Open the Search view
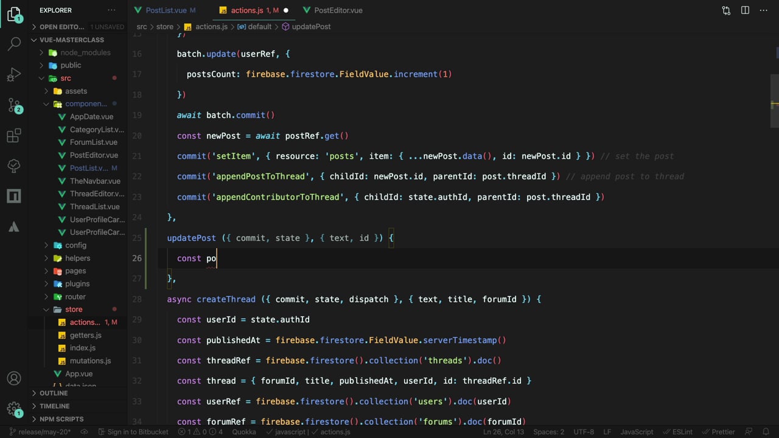This screenshot has width=779, height=438. pos(14,44)
